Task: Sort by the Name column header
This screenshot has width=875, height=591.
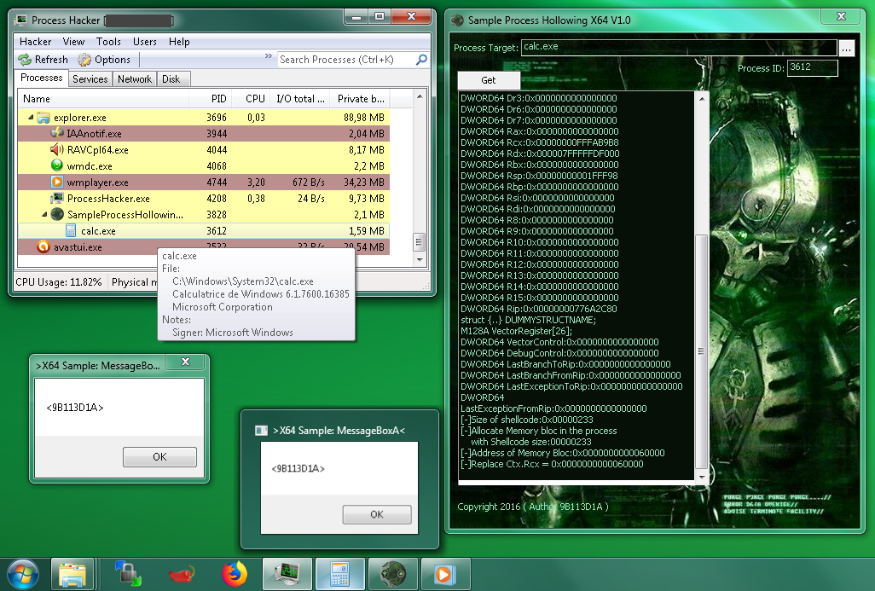Action: coord(103,99)
